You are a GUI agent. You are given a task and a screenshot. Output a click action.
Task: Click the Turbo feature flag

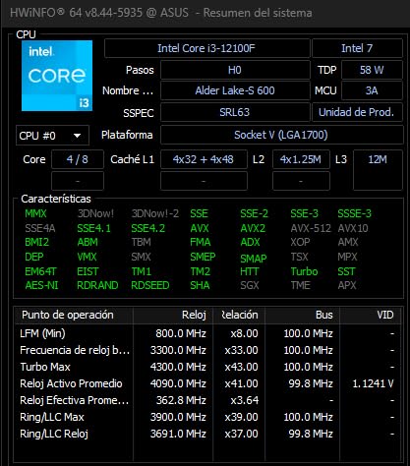(x=304, y=271)
